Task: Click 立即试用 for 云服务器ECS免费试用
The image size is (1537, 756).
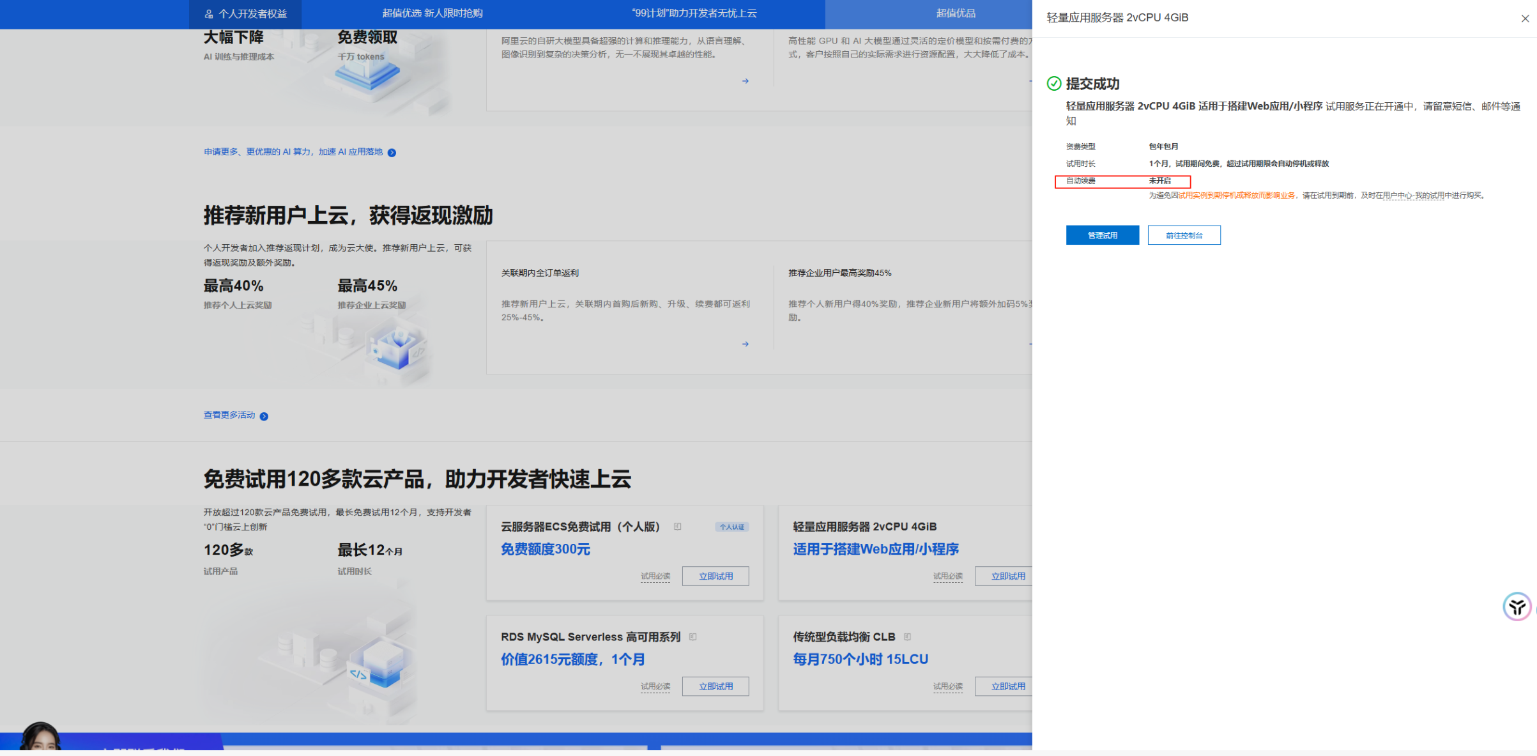Action: [x=715, y=576]
